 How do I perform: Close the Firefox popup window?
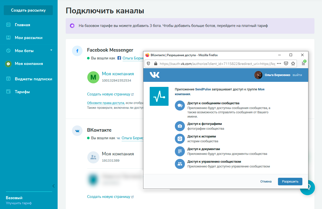click(302, 55)
